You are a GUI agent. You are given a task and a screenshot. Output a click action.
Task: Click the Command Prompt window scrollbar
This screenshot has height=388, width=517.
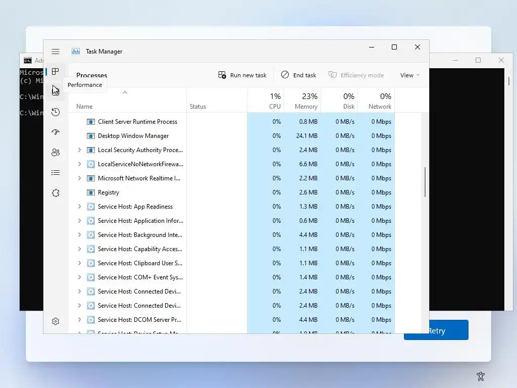pyautogui.click(x=509, y=81)
